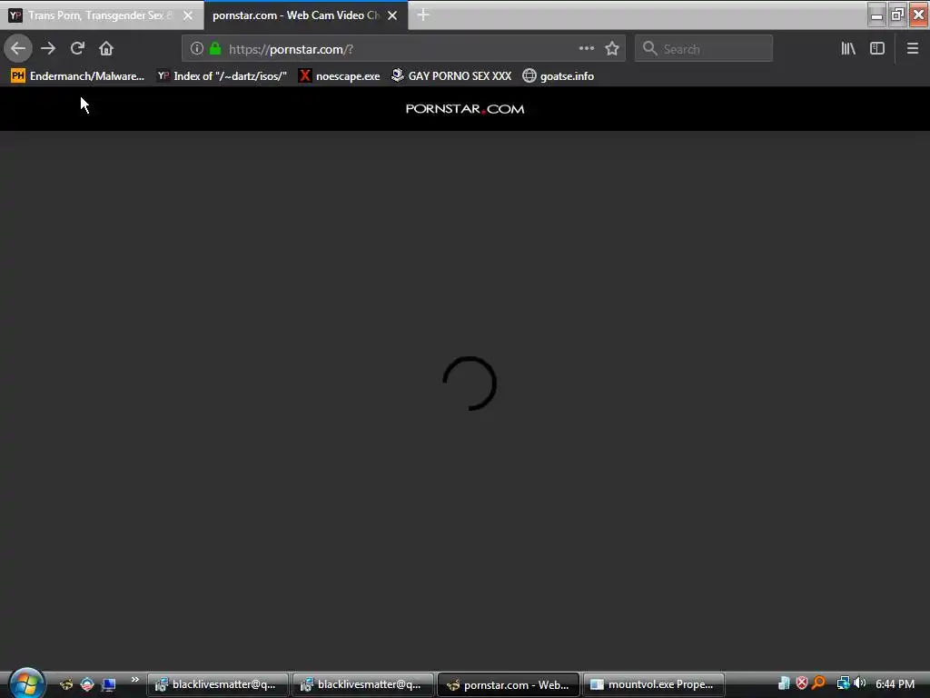
Task: Launch the first quick launch icon
Action: (66, 684)
